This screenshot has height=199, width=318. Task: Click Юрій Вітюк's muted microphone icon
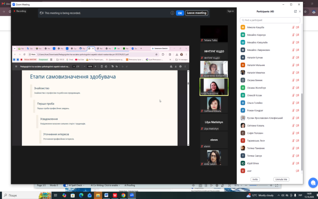tap(293, 163)
